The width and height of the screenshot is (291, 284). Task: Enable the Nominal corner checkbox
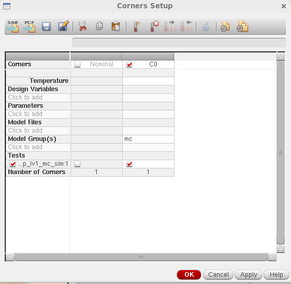tap(77, 64)
